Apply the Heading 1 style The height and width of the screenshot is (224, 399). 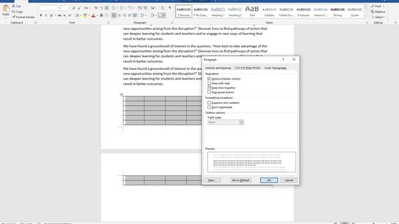pyautogui.click(x=218, y=11)
